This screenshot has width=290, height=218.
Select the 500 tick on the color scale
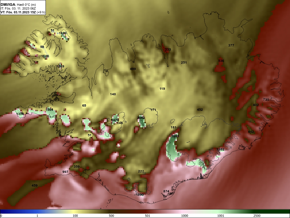(x=112, y=216)
